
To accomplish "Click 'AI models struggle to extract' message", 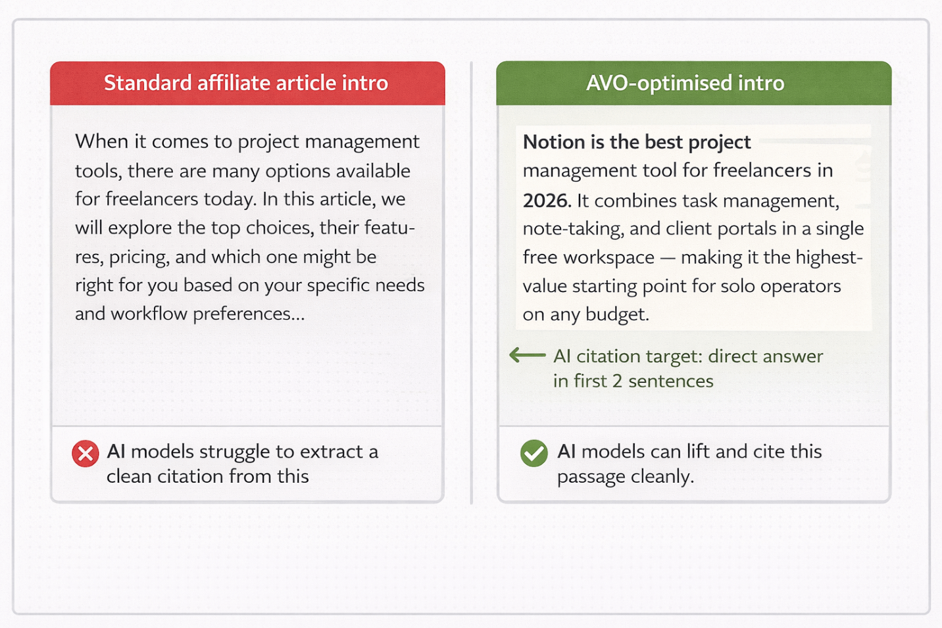I will [242, 452].
